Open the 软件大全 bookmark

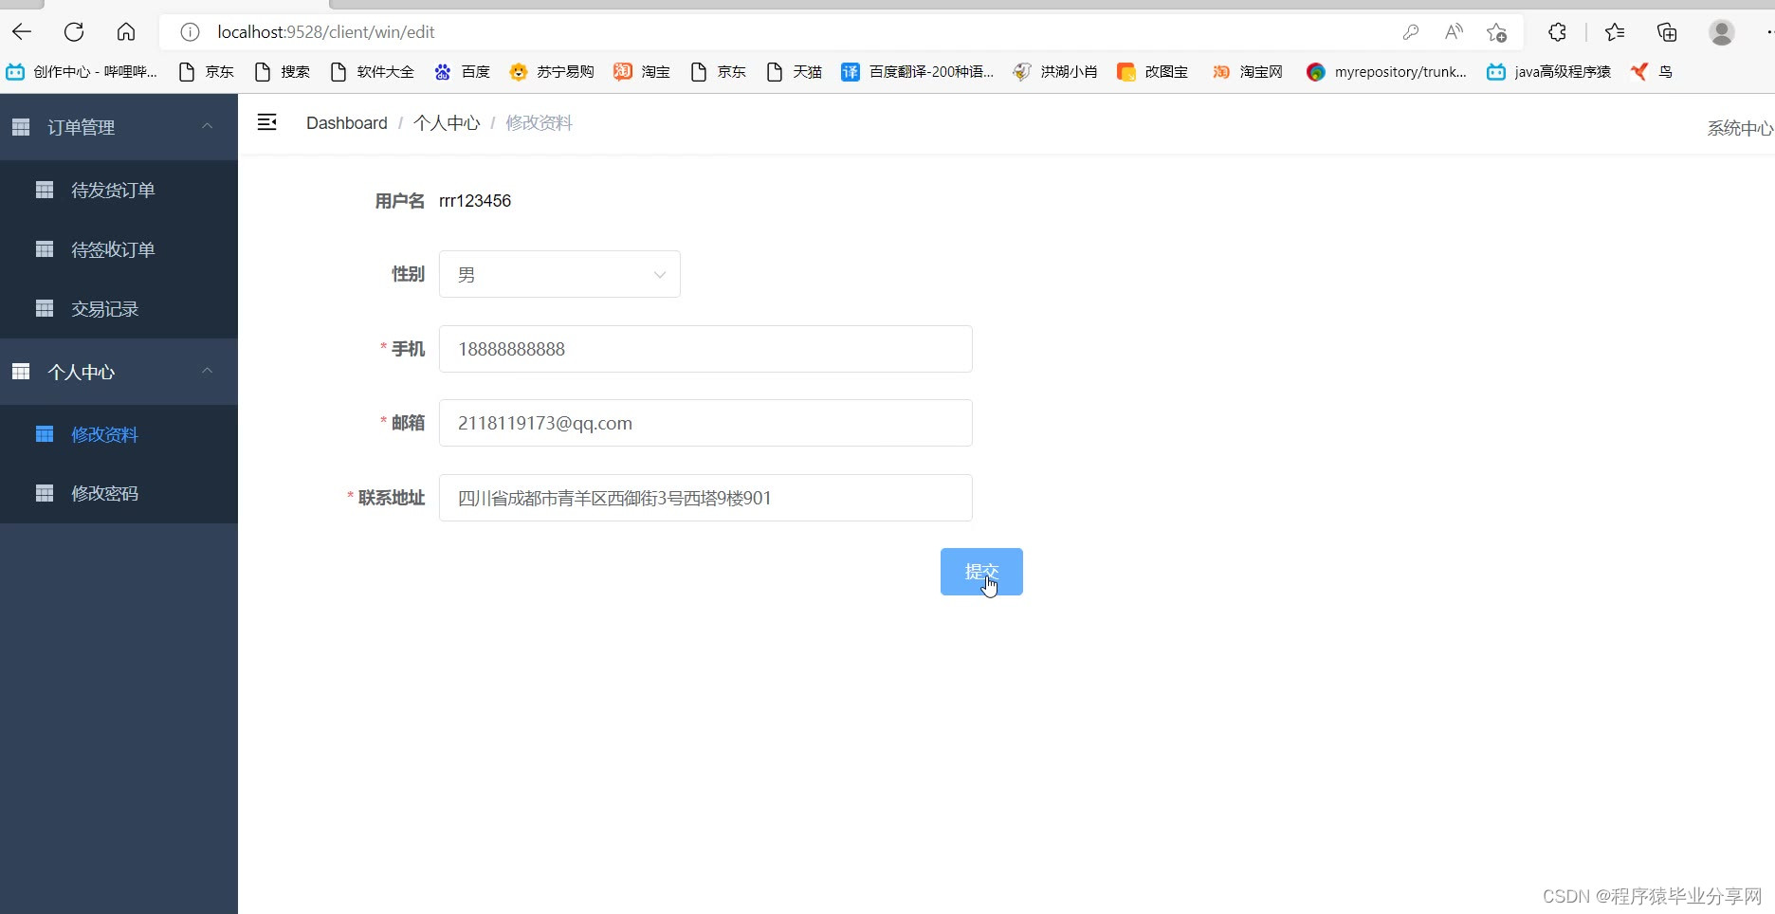(x=372, y=71)
